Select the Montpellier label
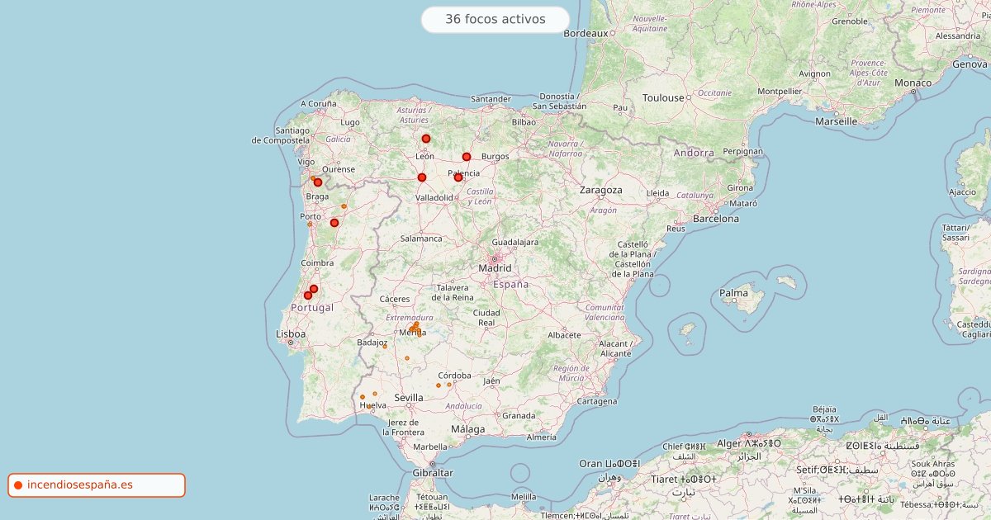991x520 pixels. tap(780, 92)
